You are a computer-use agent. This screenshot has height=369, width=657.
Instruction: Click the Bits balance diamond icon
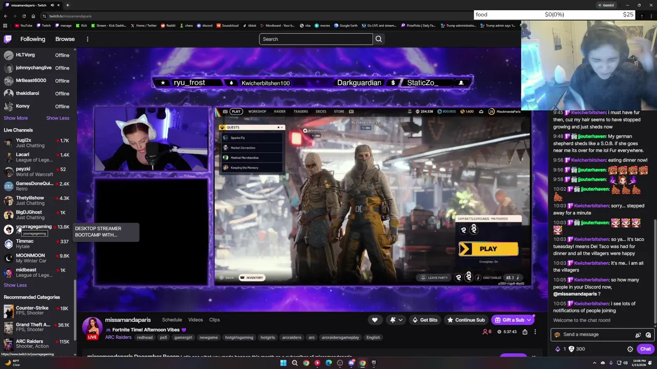click(x=558, y=349)
